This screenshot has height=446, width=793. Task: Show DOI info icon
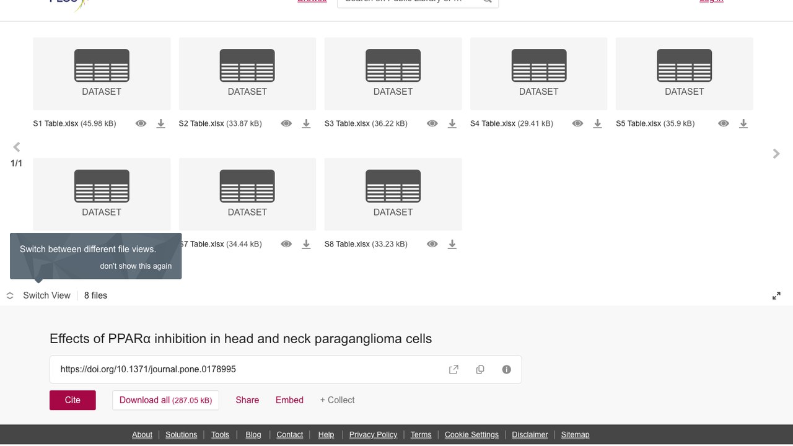coord(507,370)
